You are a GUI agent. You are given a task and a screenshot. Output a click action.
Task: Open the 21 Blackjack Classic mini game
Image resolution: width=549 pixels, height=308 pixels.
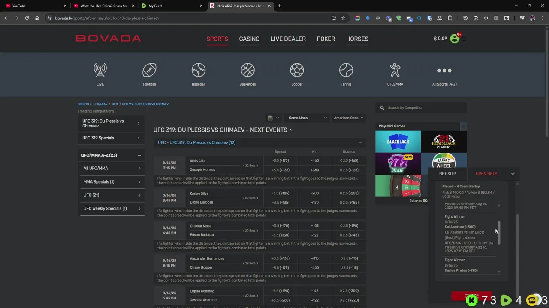point(444,142)
